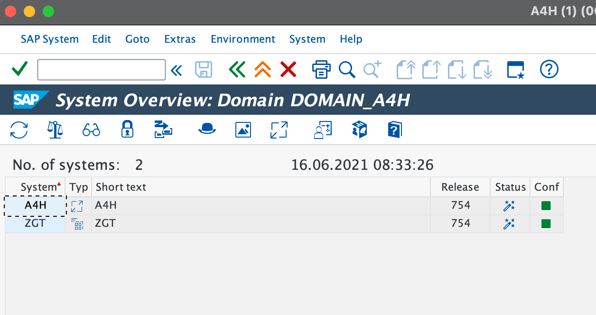Click the Find Next magnifier-plus icon
Viewport: 596px width, 315px height.
[372, 70]
